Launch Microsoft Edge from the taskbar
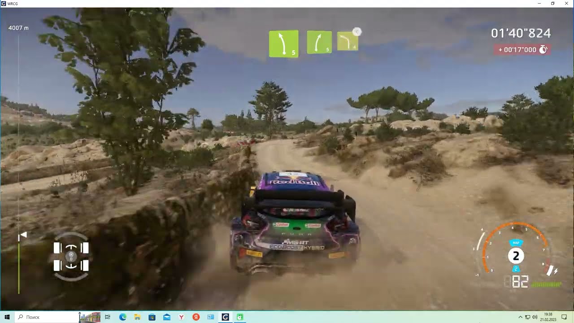Image resolution: width=574 pixels, height=323 pixels. pos(122,317)
